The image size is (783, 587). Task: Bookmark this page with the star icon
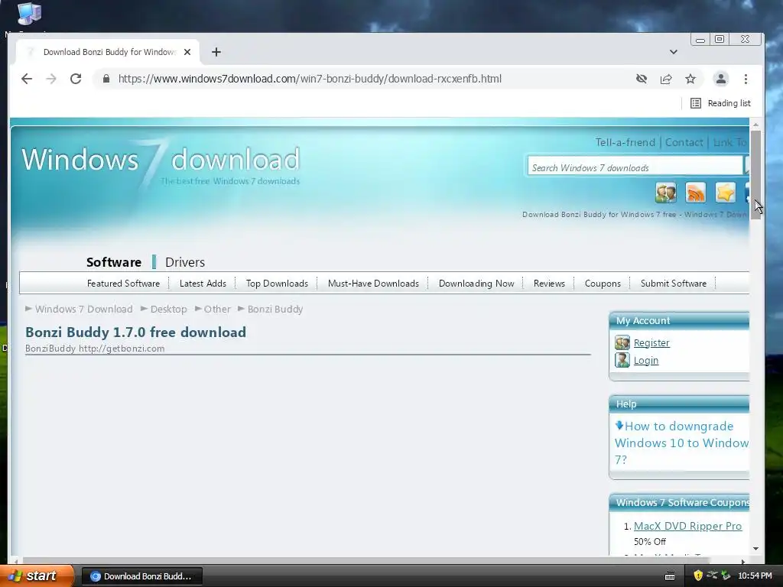click(x=690, y=79)
